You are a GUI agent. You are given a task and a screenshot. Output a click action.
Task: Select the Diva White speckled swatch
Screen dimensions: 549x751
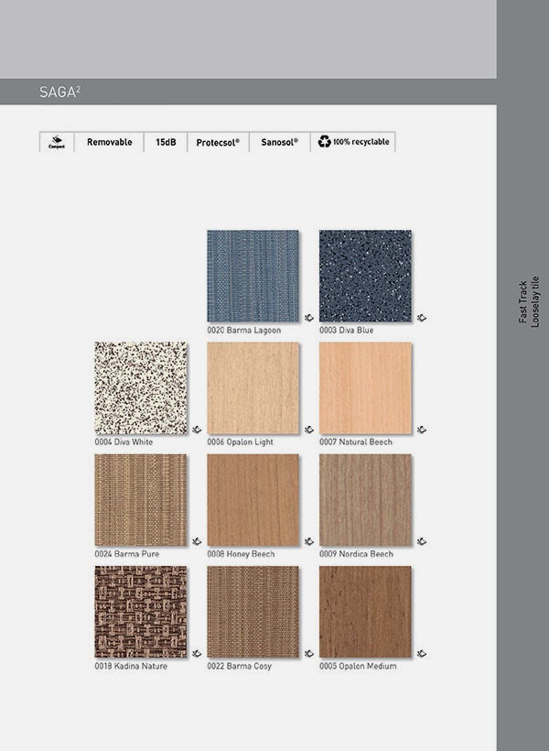click(141, 388)
